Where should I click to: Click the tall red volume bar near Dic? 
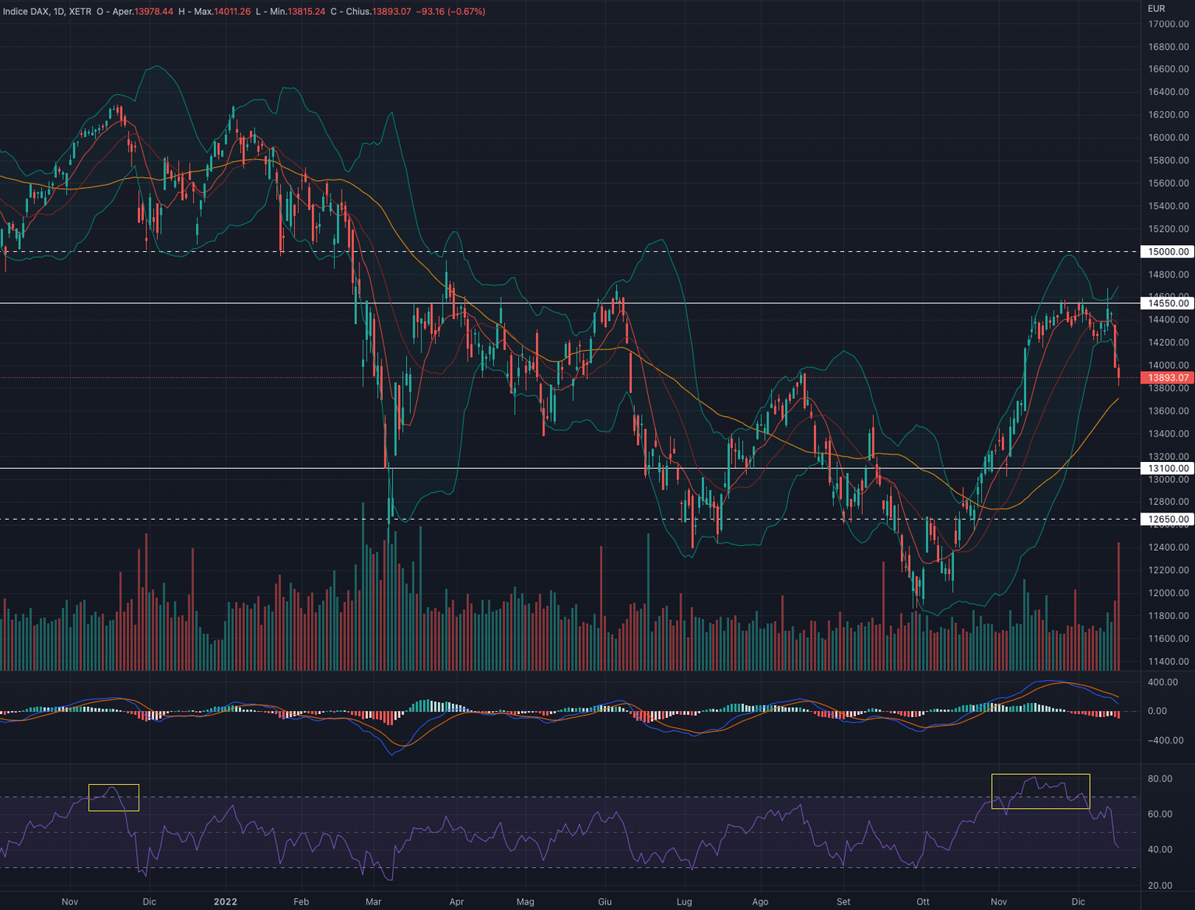coord(1118,607)
